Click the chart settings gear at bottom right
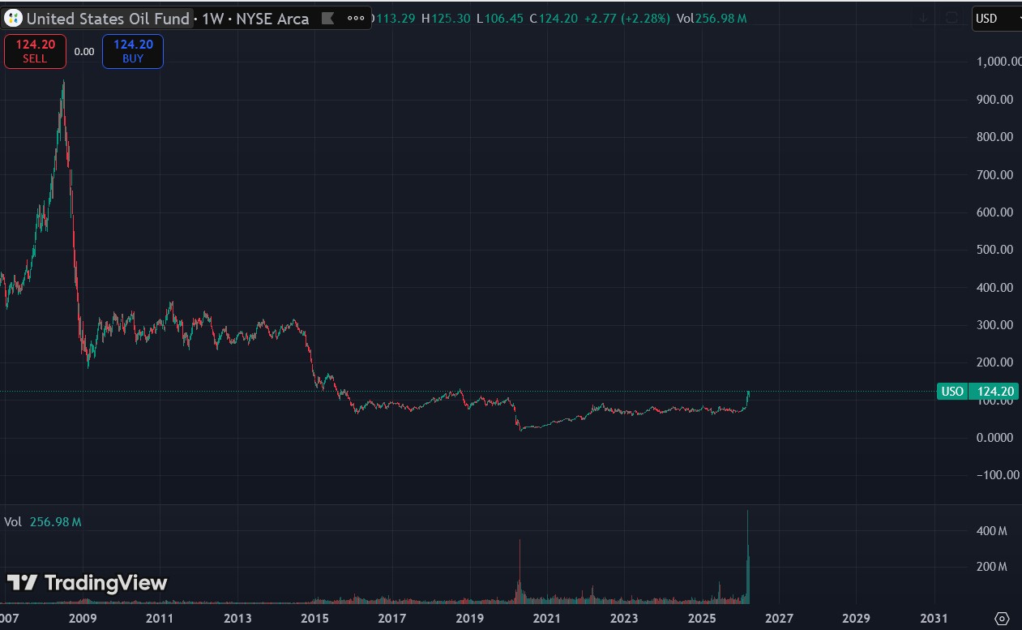The width and height of the screenshot is (1022, 630). (1002, 618)
